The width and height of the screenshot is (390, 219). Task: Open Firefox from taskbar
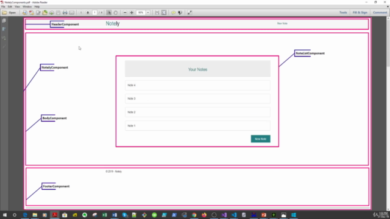[204, 215]
